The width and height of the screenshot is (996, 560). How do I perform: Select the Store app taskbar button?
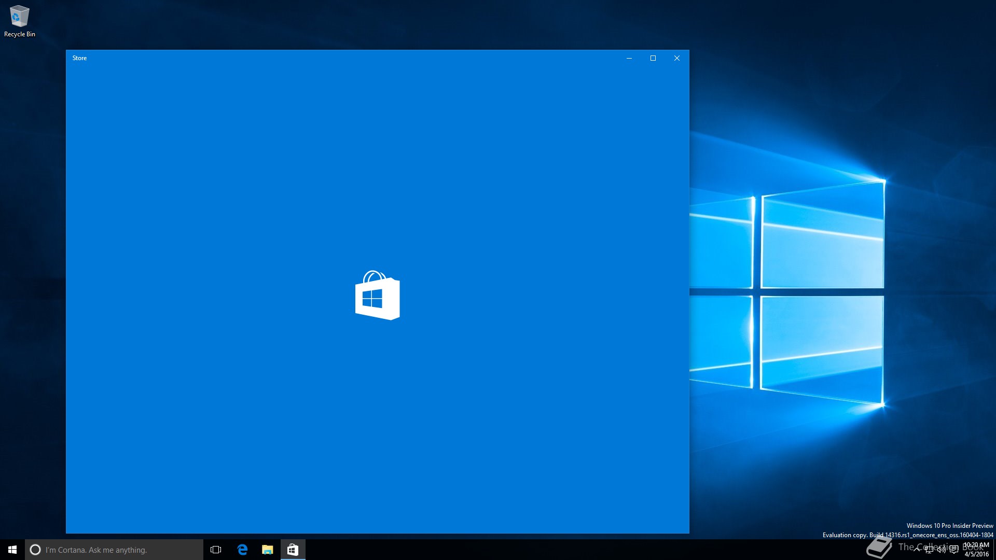click(x=293, y=550)
